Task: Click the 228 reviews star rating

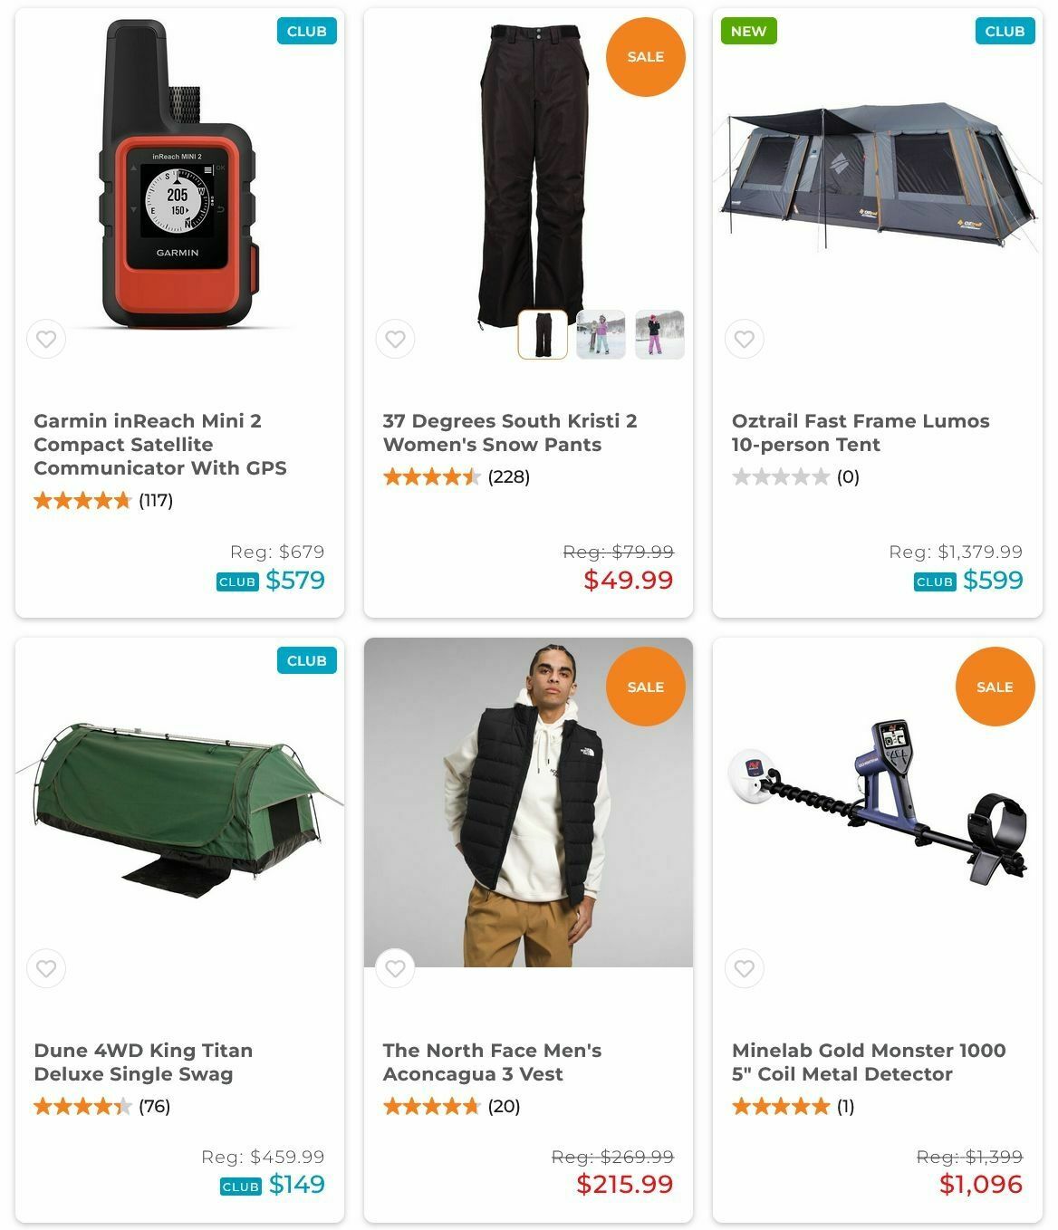Action: (457, 476)
